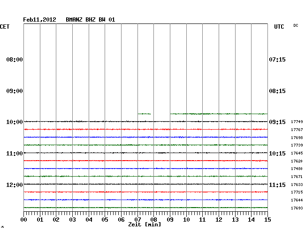Click the date label Feb11,2012

coord(39,20)
